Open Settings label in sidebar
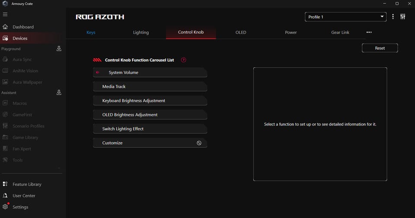The height and width of the screenshot is (218, 415). 20,207
